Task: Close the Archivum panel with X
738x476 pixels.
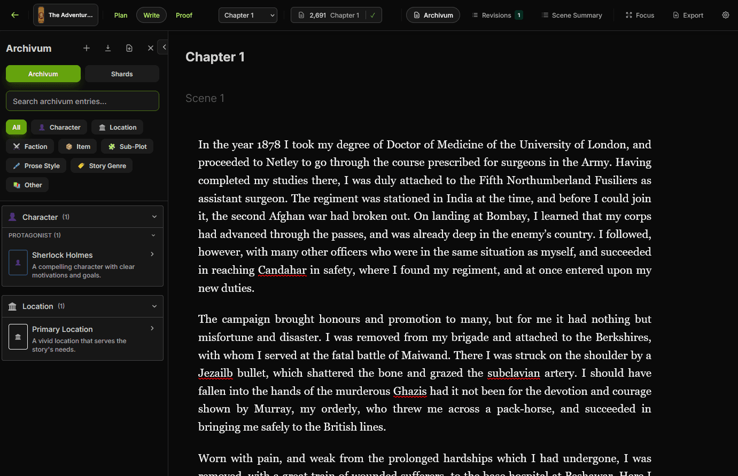Action: coord(151,48)
